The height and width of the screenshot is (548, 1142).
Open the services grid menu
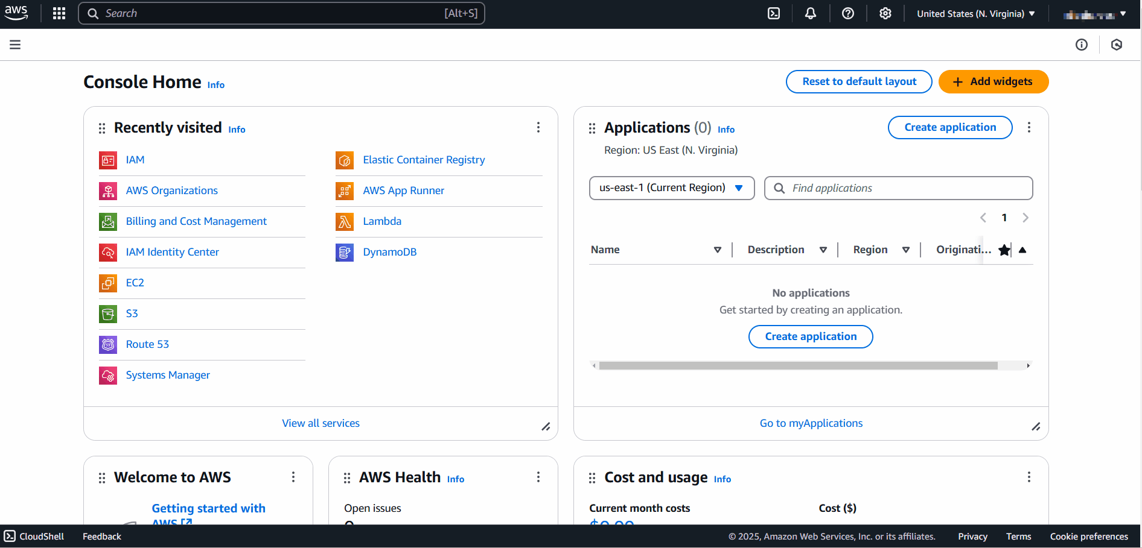(59, 13)
